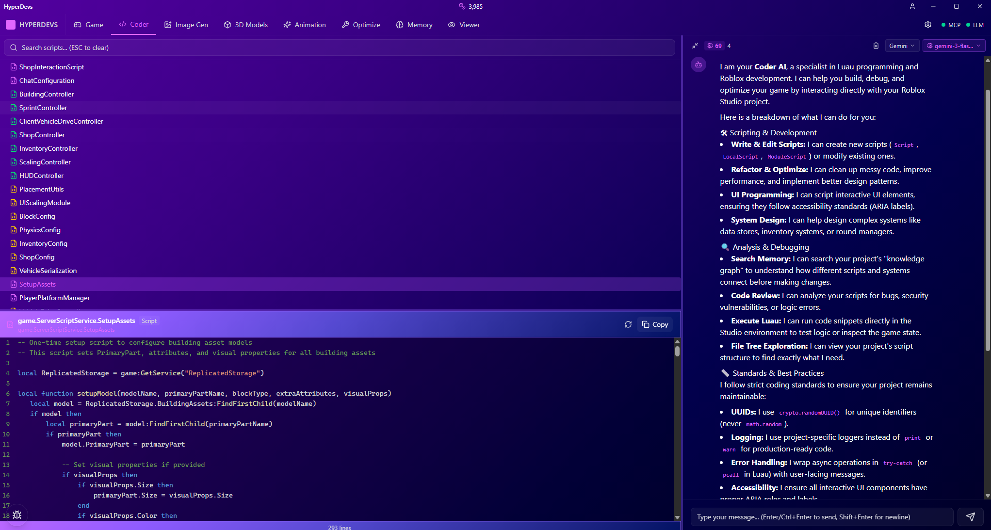Viewport: 991px width, 530px height.
Task: Click the refresh script icon
Action: point(628,324)
